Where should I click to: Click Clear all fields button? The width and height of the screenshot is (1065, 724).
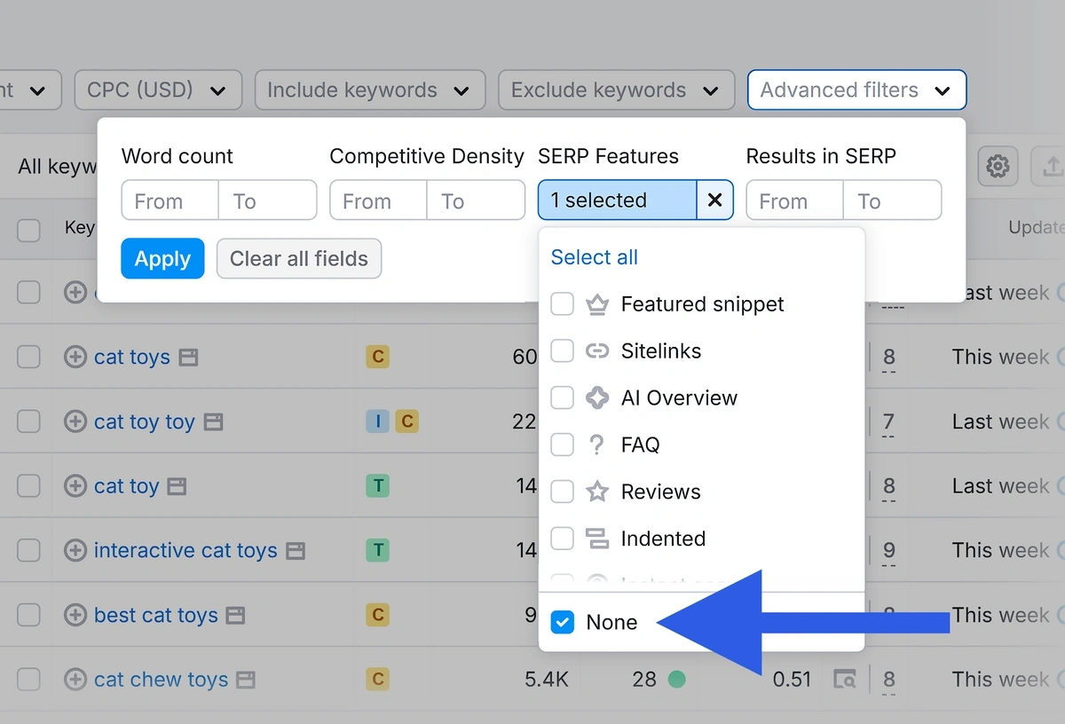coord(299,259)
